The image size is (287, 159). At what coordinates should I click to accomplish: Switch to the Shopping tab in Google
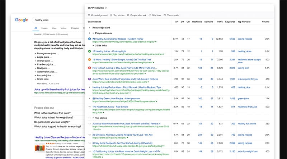tap(75, 28)
